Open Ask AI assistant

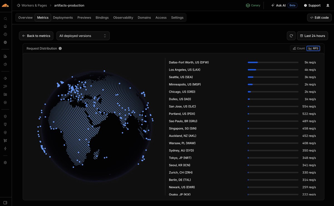coord(278,5)
